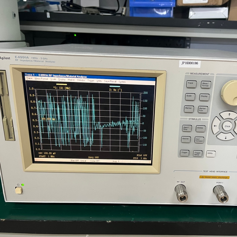Open the Utility menu in on-screen menu bar
237x237 pixels.
99,81
